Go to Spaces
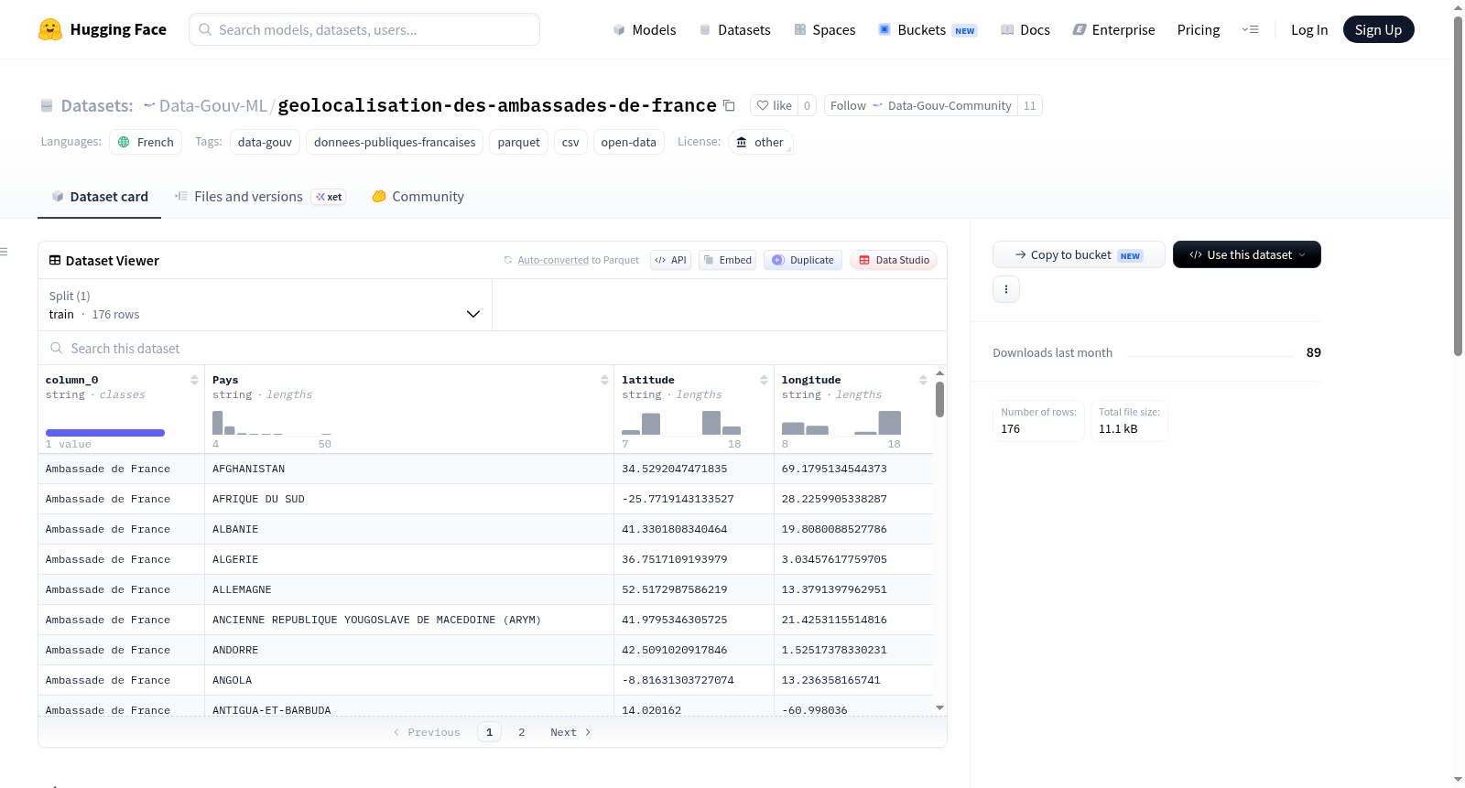 tap(824, 29)
